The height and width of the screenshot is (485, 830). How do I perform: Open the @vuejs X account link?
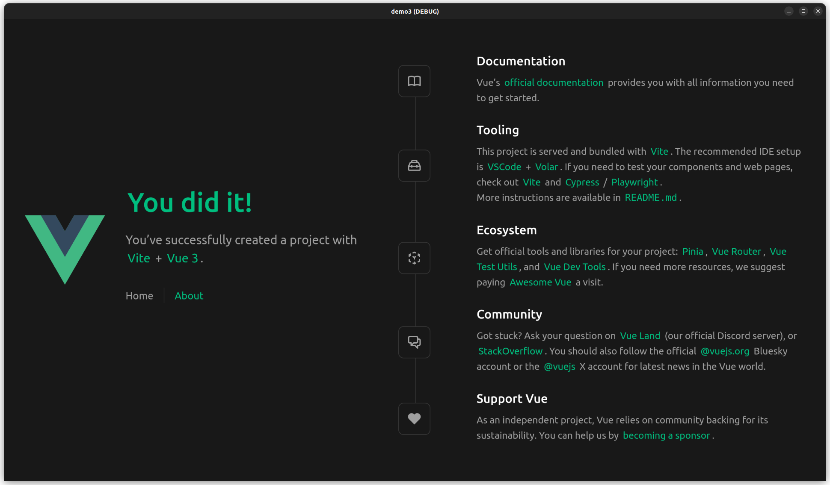tap(559, 366)
